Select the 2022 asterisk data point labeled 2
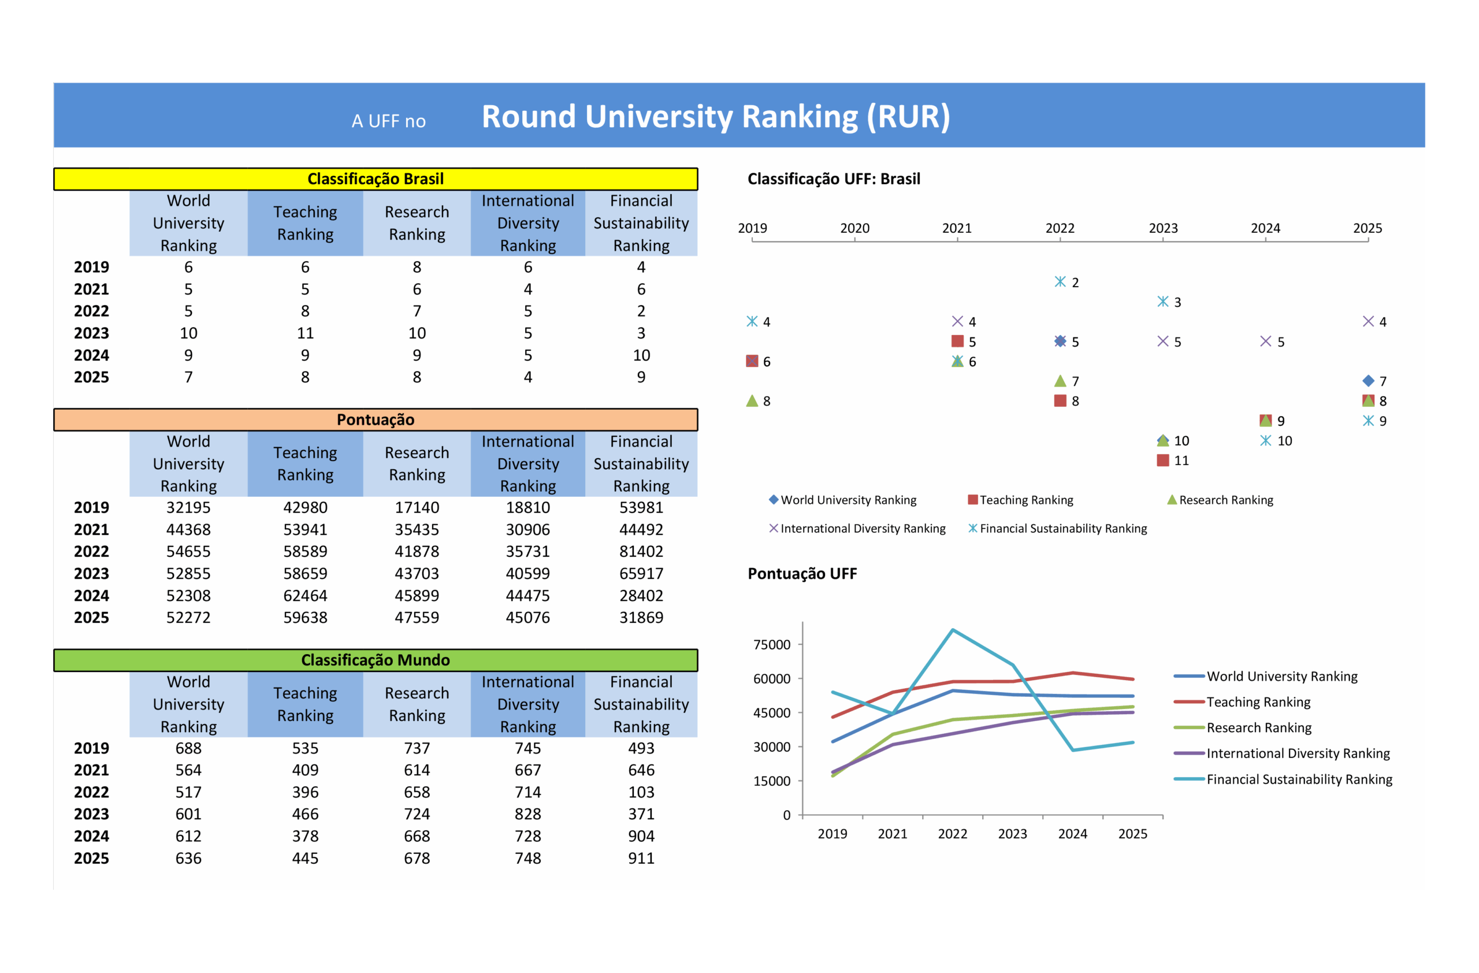 coord(1060,281)
